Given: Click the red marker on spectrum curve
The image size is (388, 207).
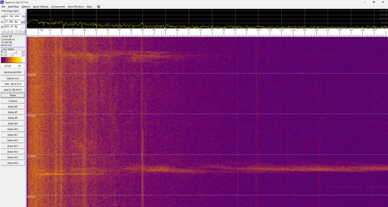Looking at the screenshot, I should 50,23.
